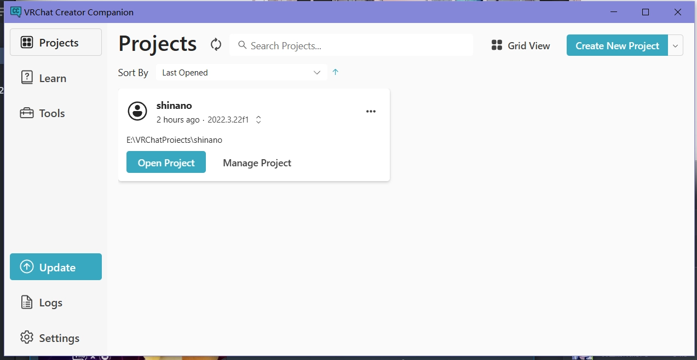Click the shinano avatar project icon

pos(137,111)
